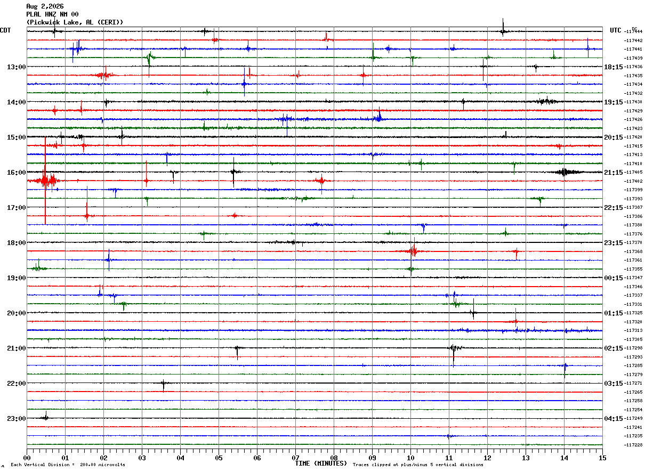The image size is (645, 472).
Task: Click the 07 minute tick label
Action: coord(295,458)
